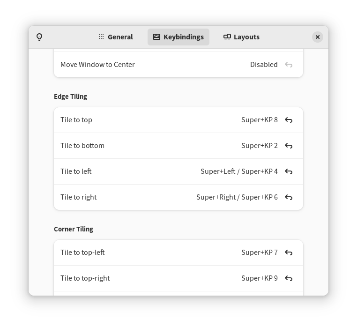This screenshot has height=327, width=357.
Task: Edit the Super+KP 7 keybinding
Action: click(x=259, y=253)
